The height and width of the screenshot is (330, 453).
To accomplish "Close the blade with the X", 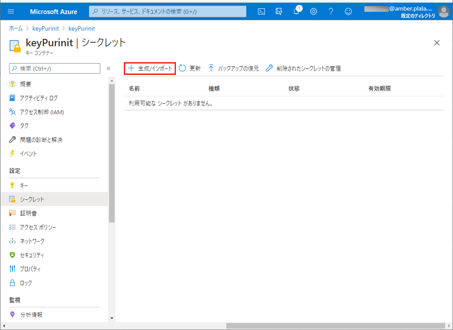I will pos(437,43).
